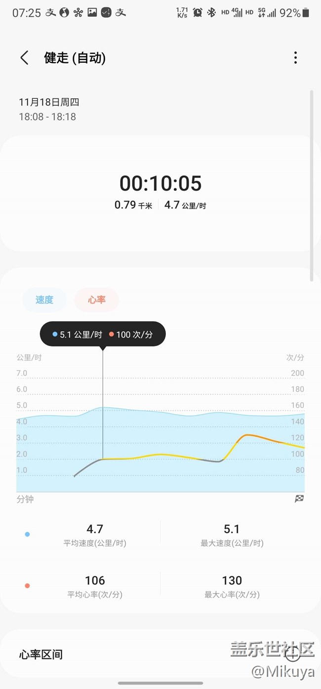The image size is (321, 689).
Task: Tap the alarm clock status bar icon
Action: pos(198,13)
